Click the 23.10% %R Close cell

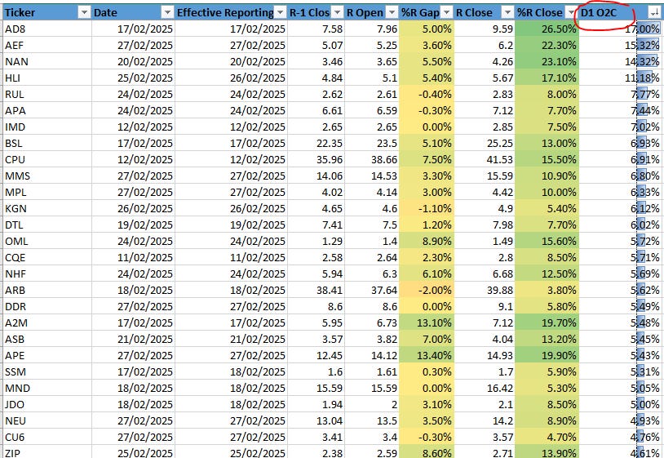point(547,62)
